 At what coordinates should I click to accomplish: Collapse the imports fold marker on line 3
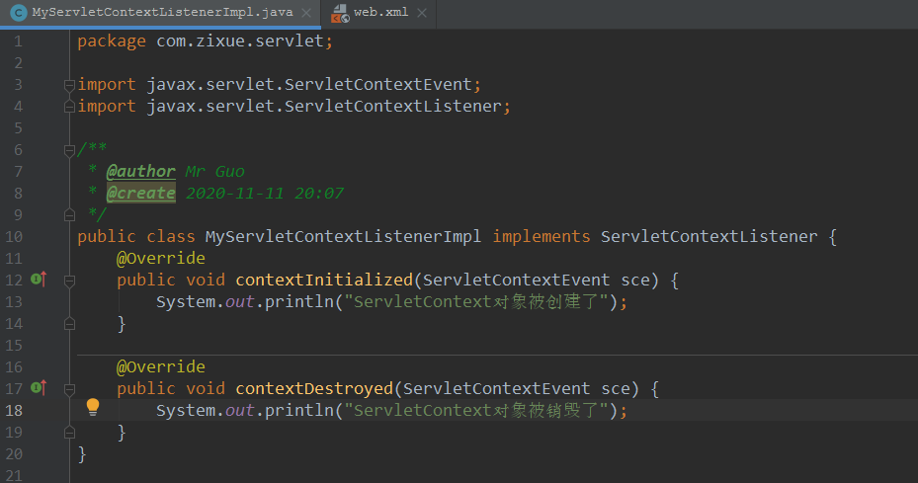click(x=69, y=85)
